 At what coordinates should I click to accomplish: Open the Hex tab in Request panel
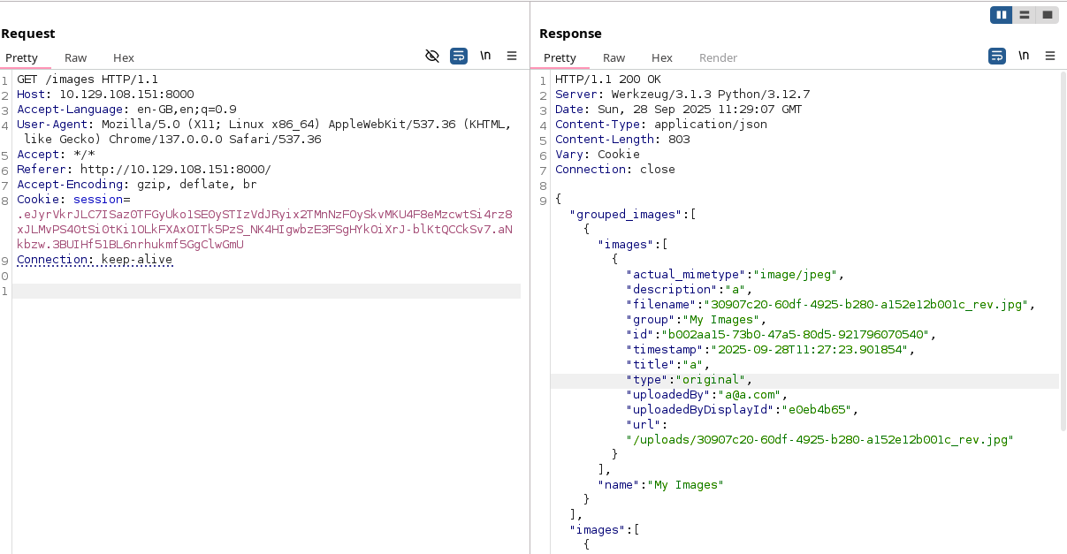click(x=124, y=57)
